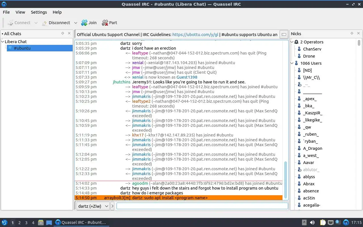
Task: Select \\Mr_C\\ in nick list
Action: pos(311,77)
